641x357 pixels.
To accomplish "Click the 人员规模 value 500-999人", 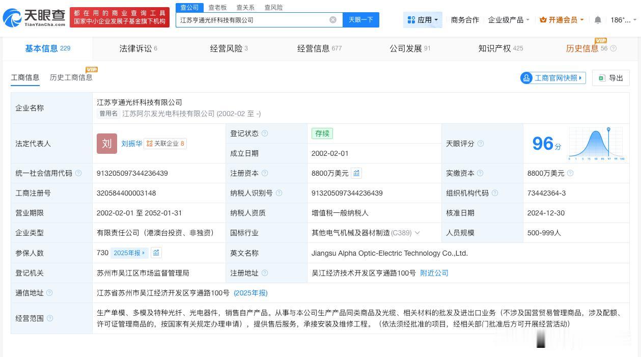I will (544, 233).
